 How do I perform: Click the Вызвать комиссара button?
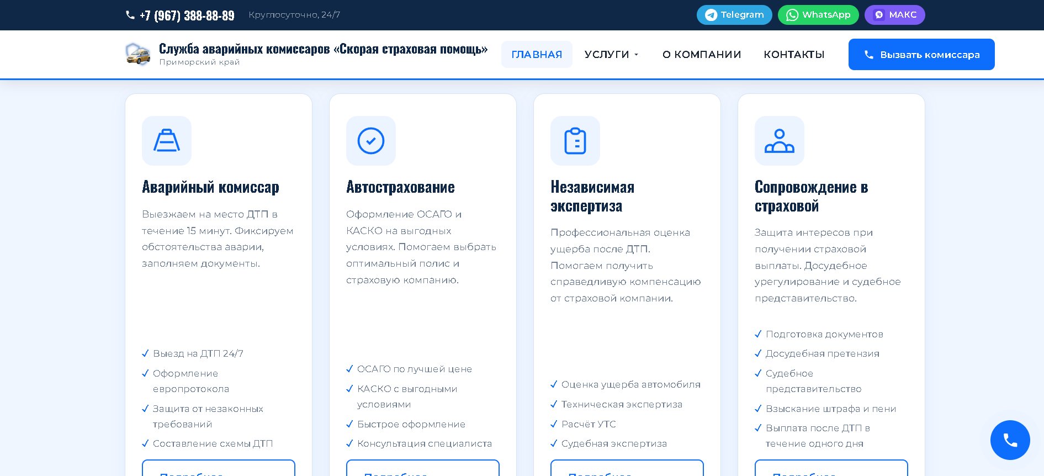coord(921,54)
